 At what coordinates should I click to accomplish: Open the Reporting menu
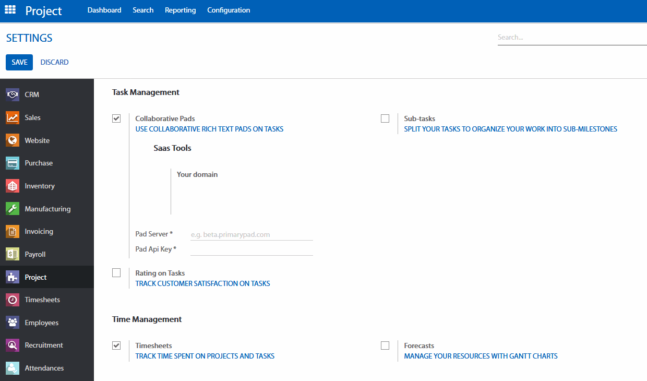pyautogui.click(x=180, y=10)
